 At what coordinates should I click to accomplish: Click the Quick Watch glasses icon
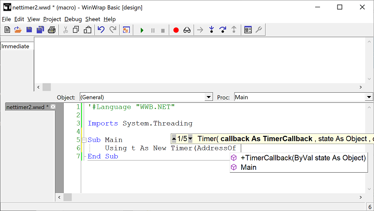pos(187,30)
